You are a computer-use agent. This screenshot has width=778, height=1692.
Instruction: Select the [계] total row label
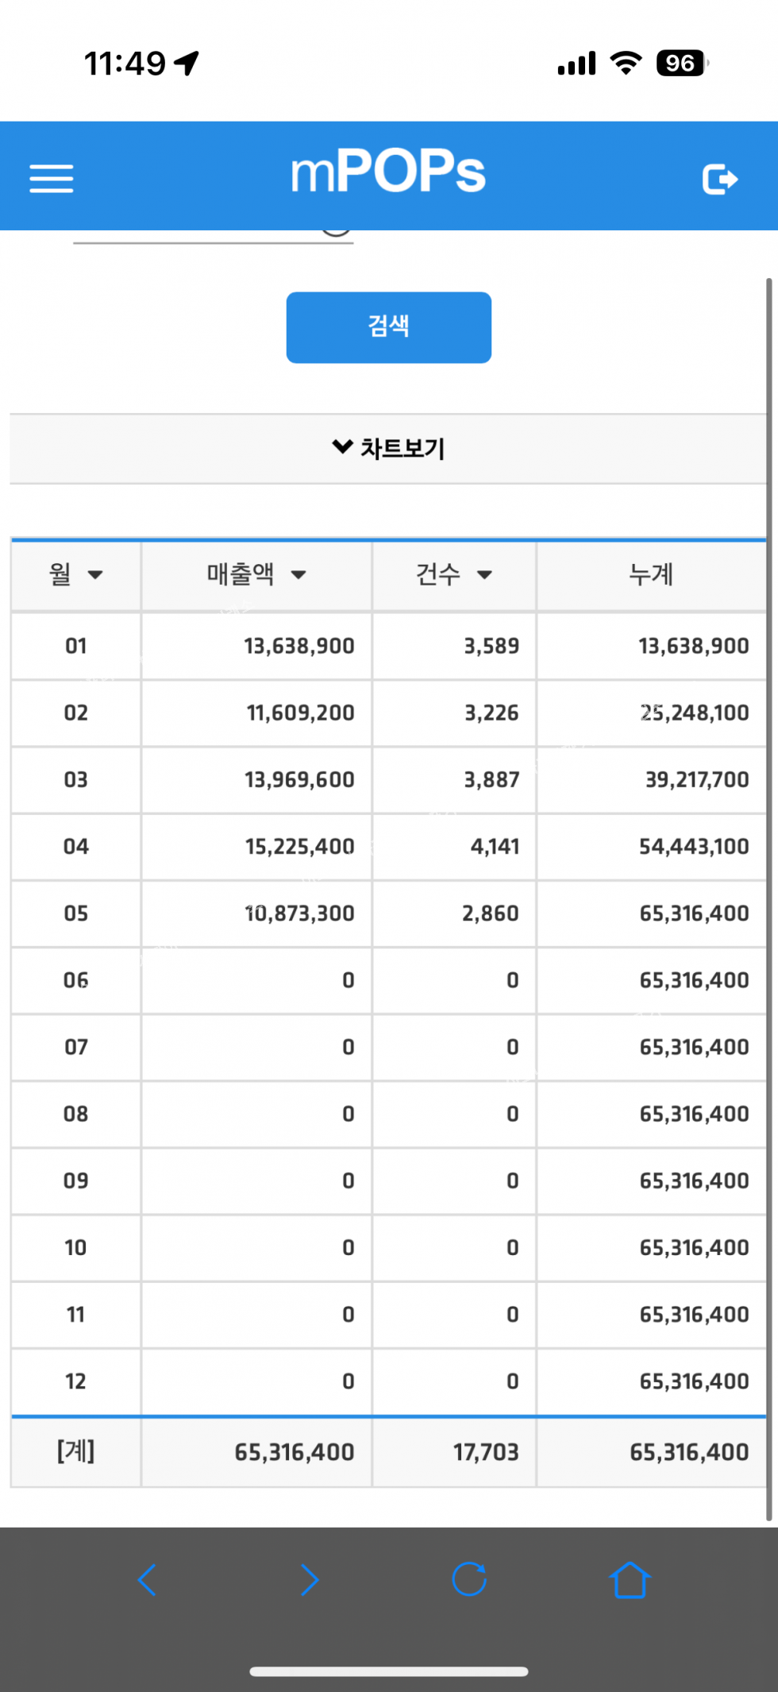click(x=76, y=1451)
